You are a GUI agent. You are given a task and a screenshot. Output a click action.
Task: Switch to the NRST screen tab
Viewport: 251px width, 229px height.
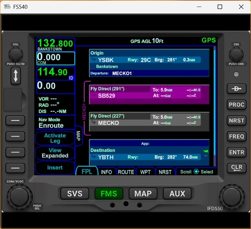[165, 172]
